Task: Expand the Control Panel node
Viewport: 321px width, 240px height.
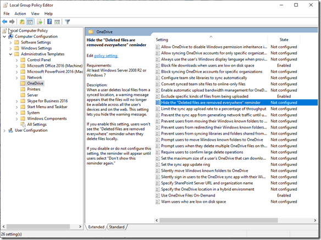Action: pyautogui.click(x=17, y=60)
